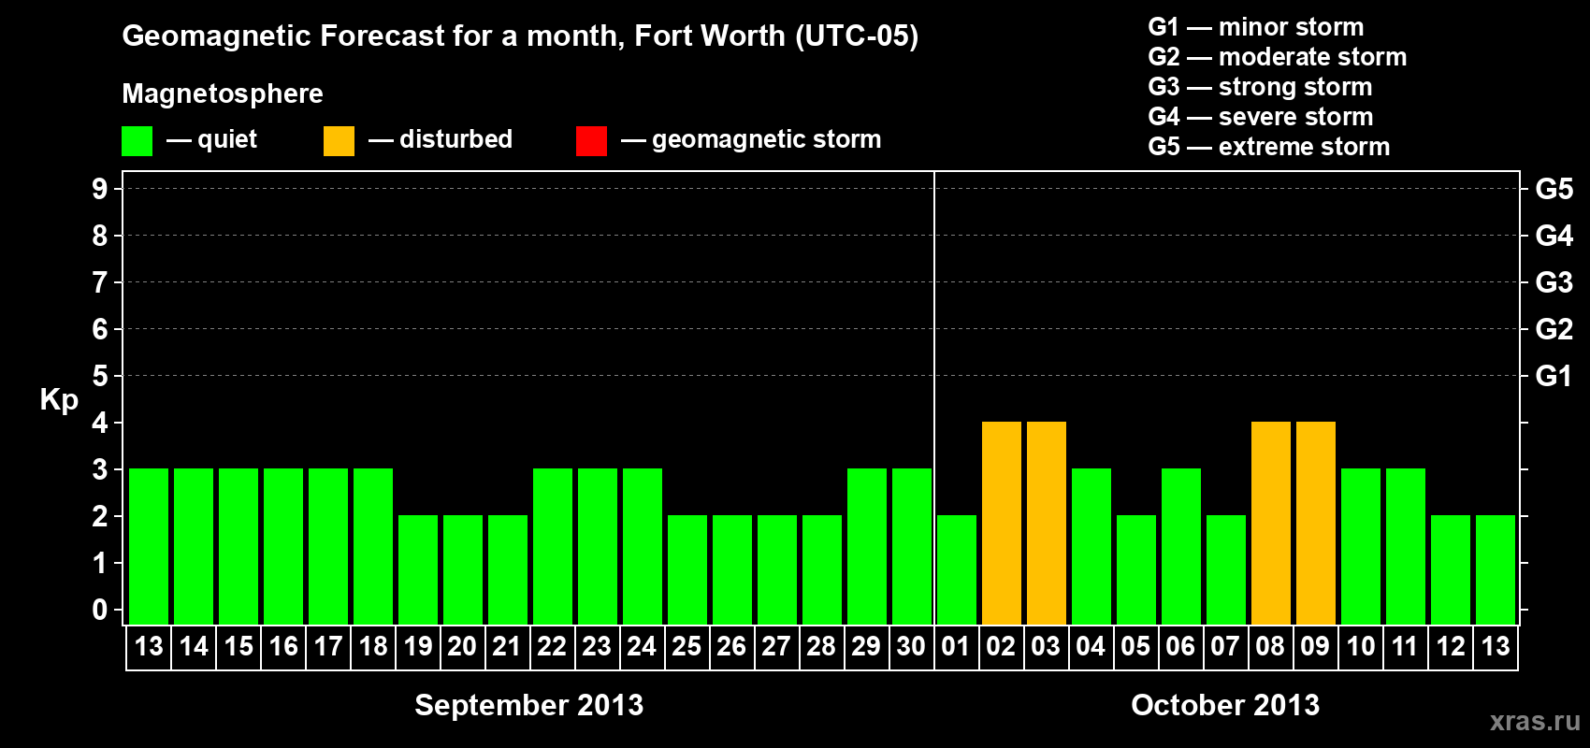The width and height of the screenshot is (1590, 748).
Task: Click the date label 28
Action: pos(822,646)
